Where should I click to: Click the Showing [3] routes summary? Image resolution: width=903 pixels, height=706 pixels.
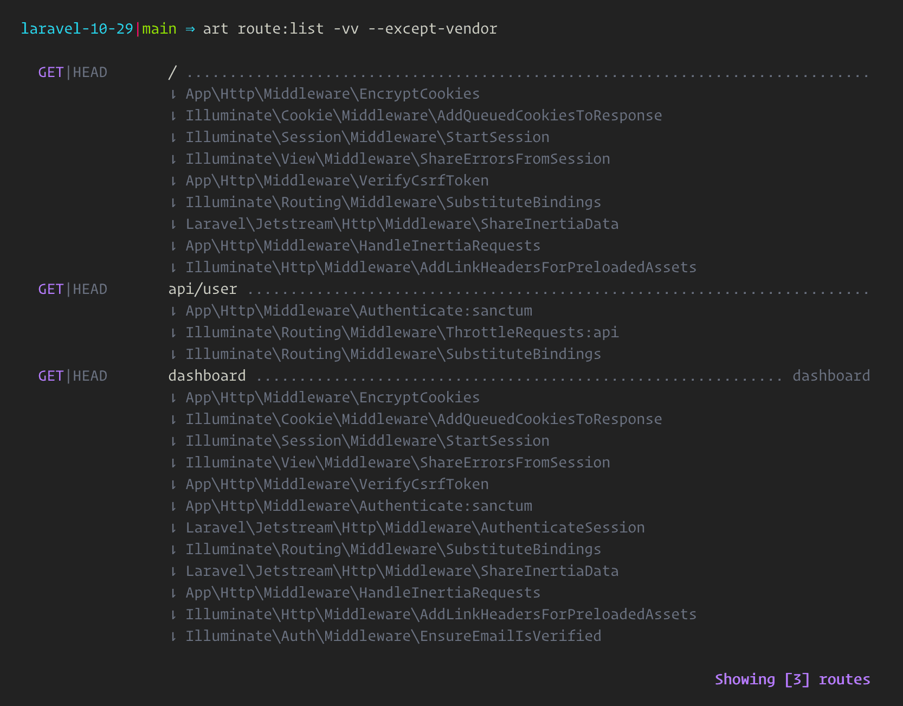(x=792, y=679)
